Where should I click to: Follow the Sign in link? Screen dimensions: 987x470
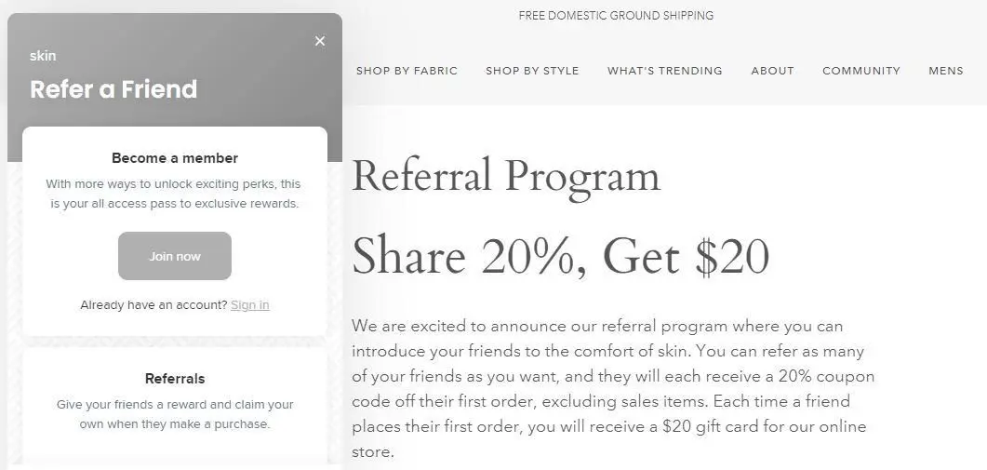[x=250, y=305]
